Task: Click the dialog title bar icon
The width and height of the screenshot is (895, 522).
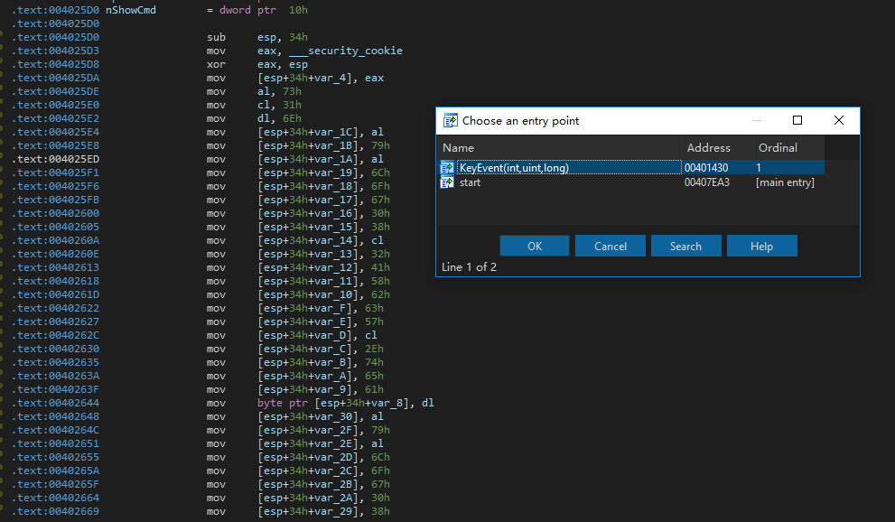Action: [451, 120]
